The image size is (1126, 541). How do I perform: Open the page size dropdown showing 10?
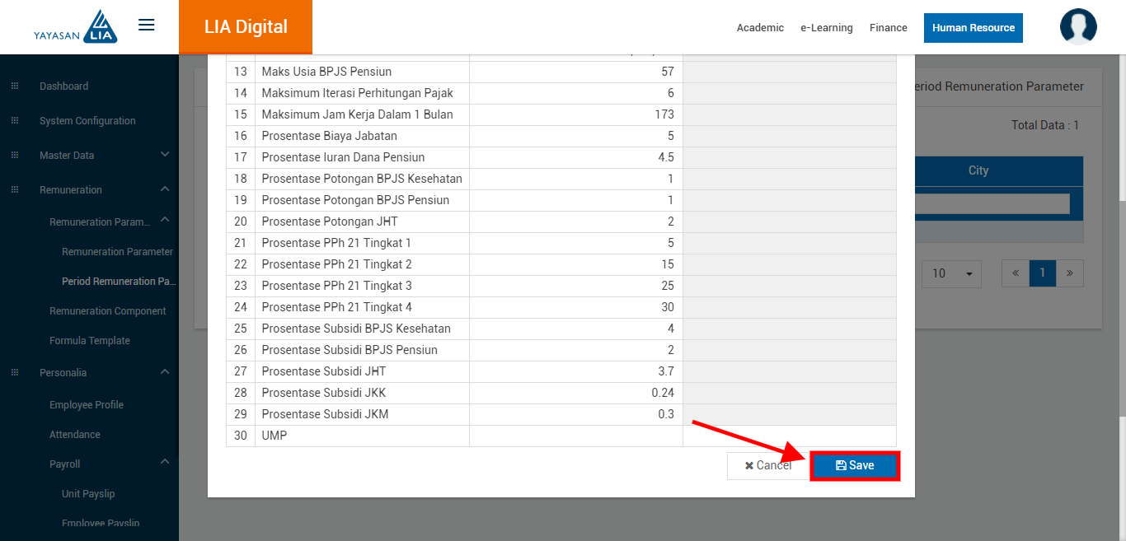951,273
